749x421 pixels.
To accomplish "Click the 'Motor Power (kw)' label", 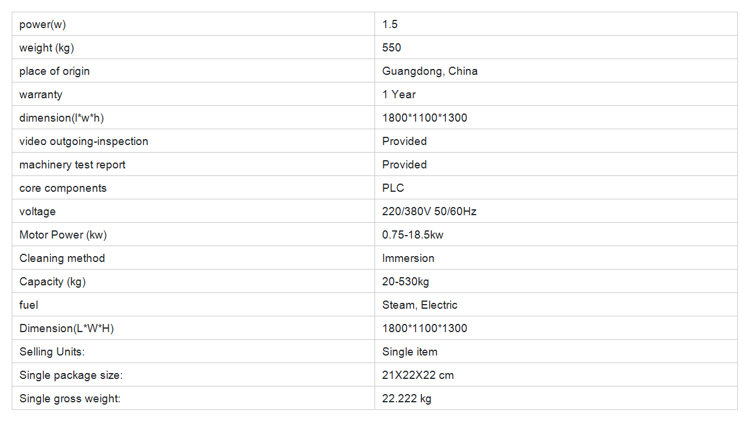I will [x=63, y=234].
